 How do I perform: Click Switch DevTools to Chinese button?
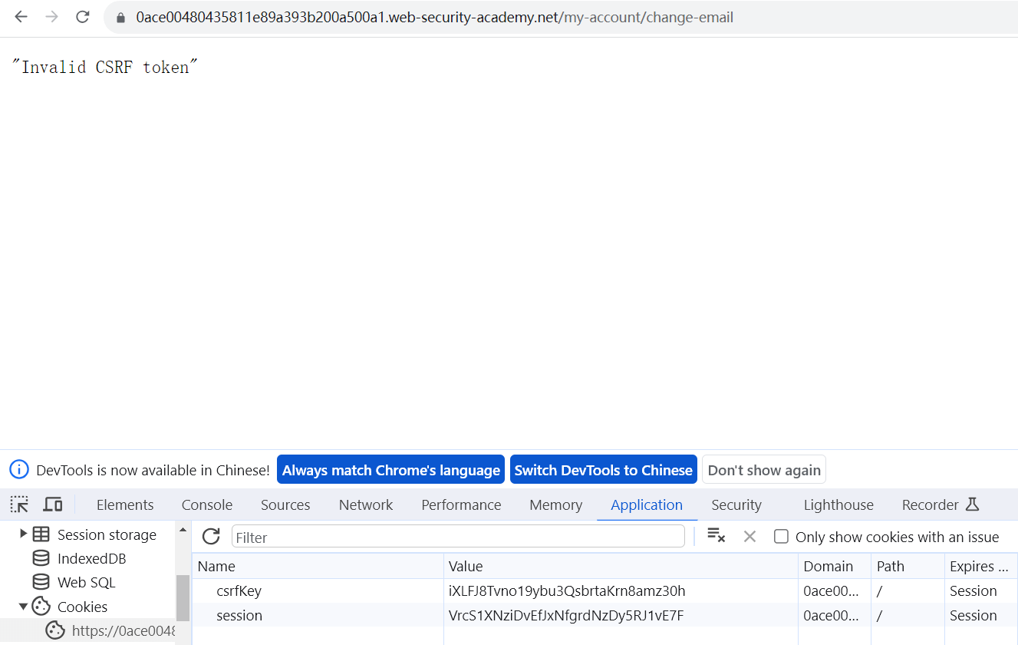pyautogui.click(x=603, y=470)
